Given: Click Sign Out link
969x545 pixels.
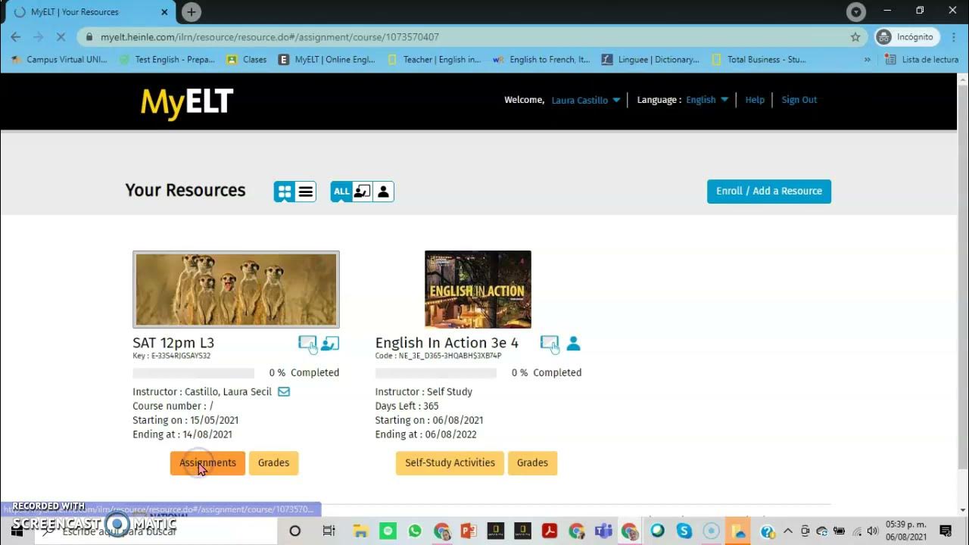Looking at the screenshot, I should tap(799, 100).
